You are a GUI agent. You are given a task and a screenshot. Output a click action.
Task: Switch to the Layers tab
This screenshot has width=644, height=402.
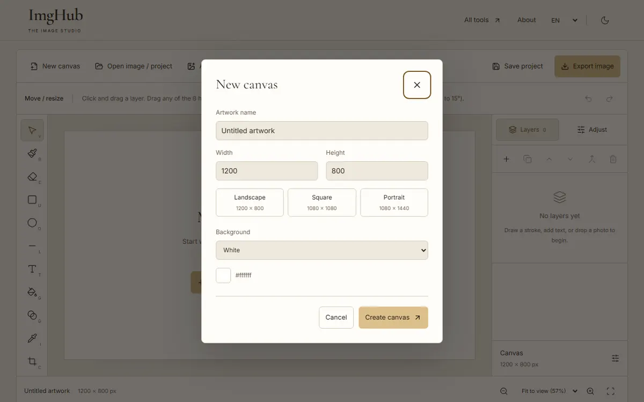click(x=527, y=130)
